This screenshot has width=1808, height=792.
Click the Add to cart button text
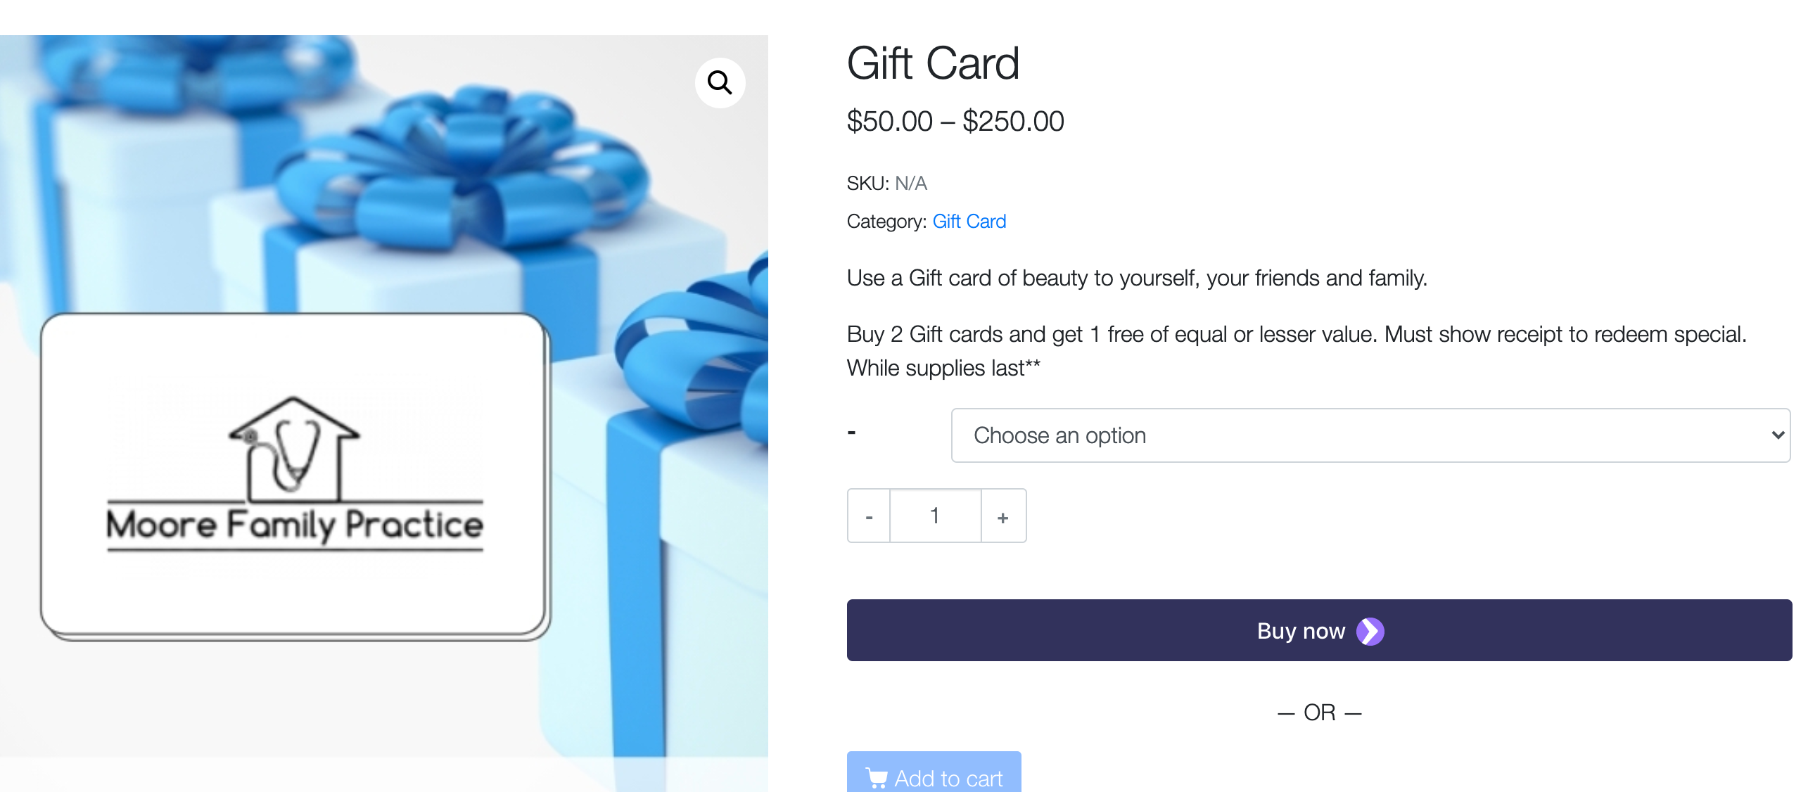948,778
